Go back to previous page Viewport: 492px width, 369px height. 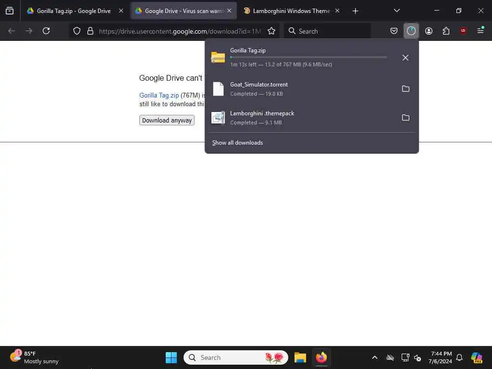pyautogui.click(x=12, y=31)
